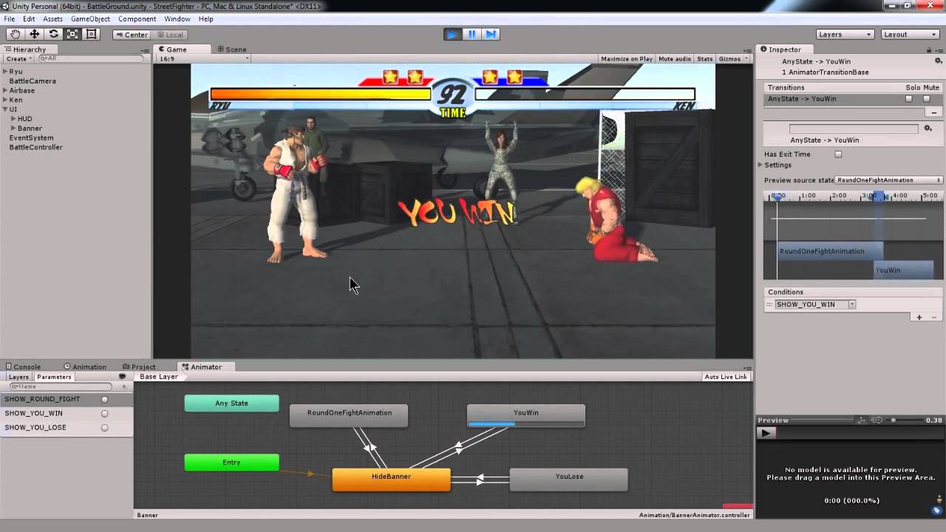Toggle the Solo checkbox for AnyState -> YouWin

point(909,99)
